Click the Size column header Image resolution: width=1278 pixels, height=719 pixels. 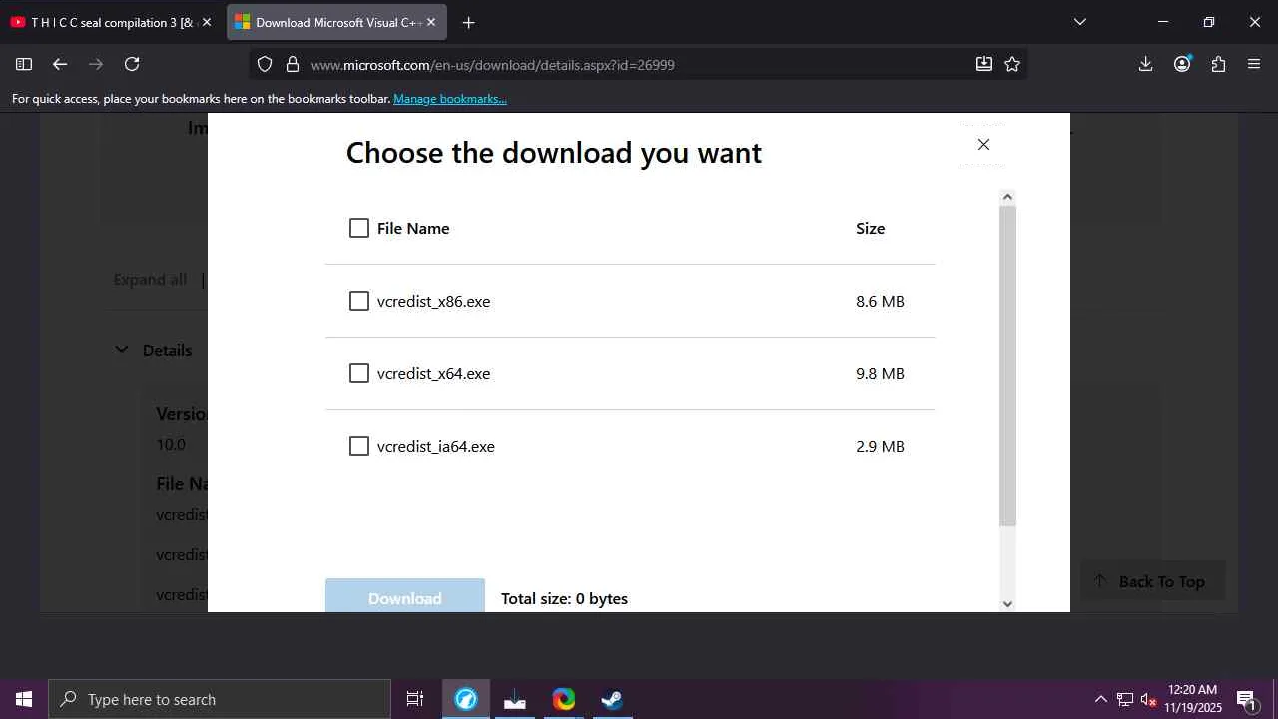pos(870,228)
